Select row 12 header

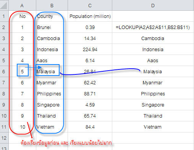pos(4,138)
